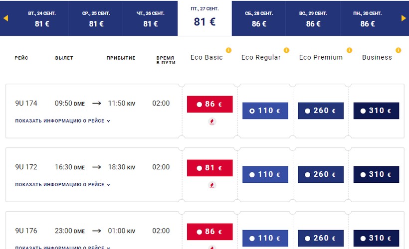Click the next dates right arrow
This screenshot has width=409, height=249.
(x=404, y=18)
